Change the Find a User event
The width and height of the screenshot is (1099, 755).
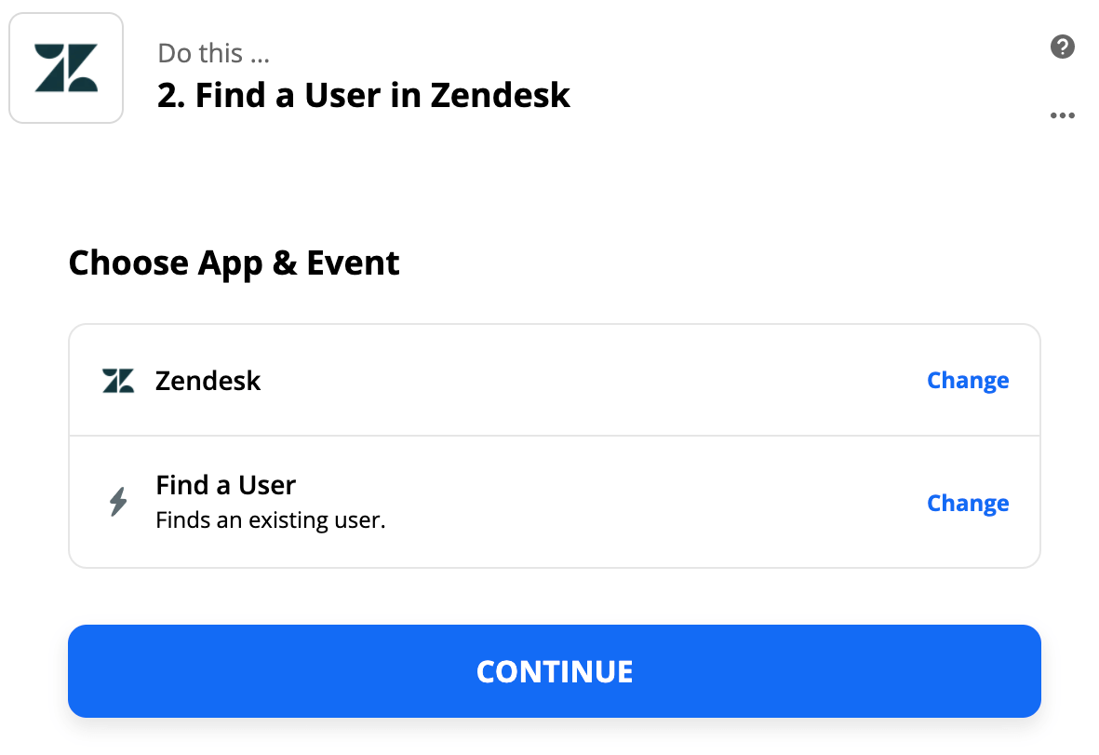968,503
